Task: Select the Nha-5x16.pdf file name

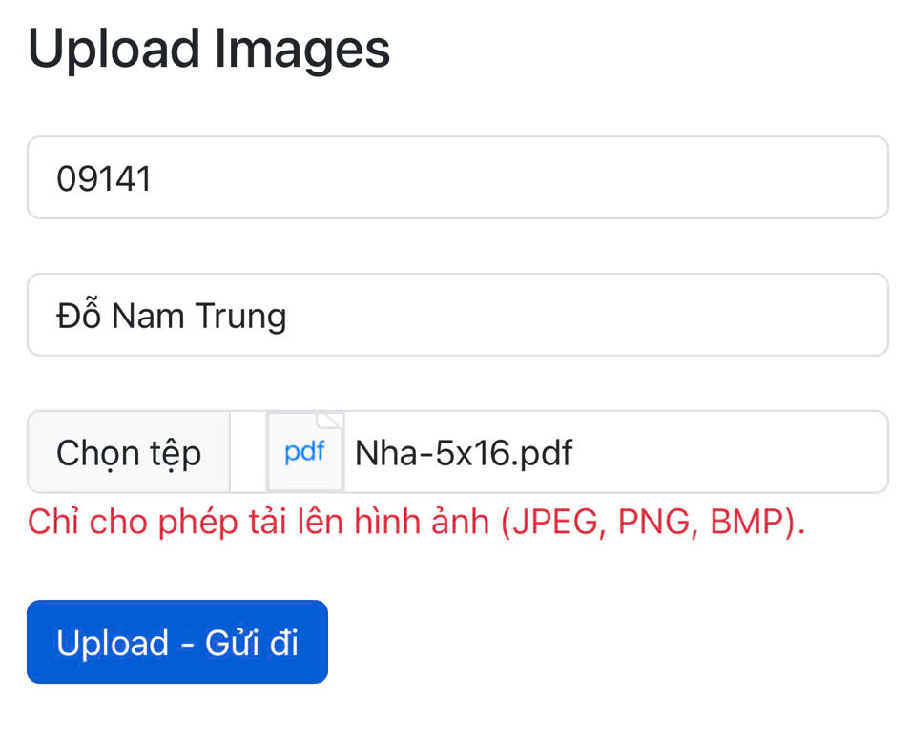Action: tap(464, 452)
